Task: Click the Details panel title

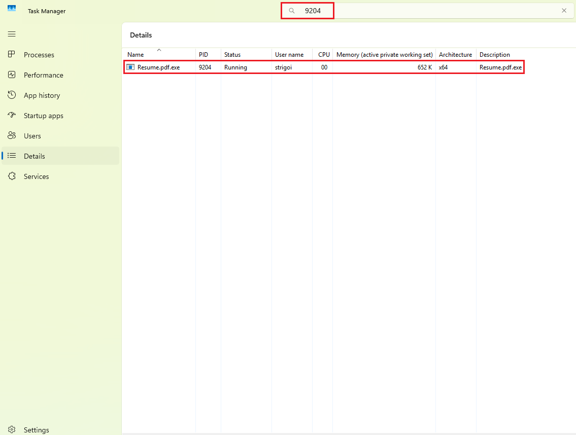Action: tap(141, 35)
